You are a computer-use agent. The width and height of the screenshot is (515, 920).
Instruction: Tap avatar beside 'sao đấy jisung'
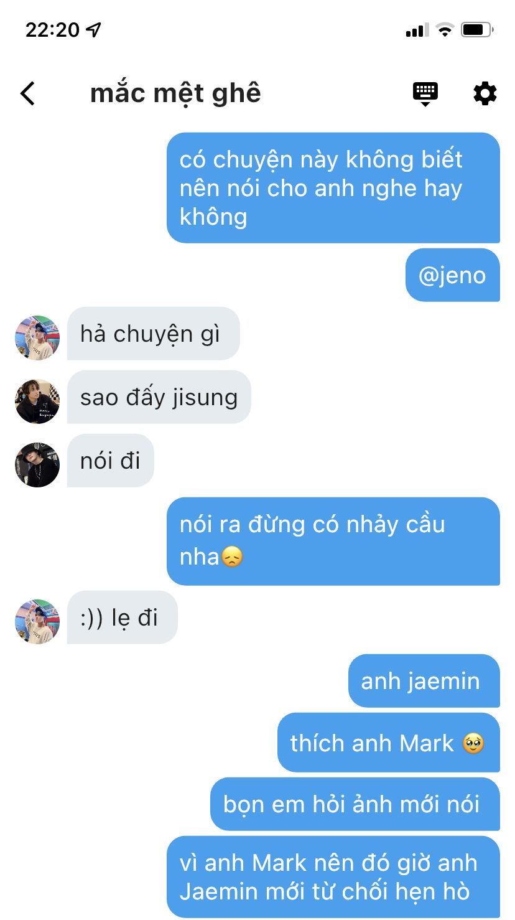click(37, 401)
